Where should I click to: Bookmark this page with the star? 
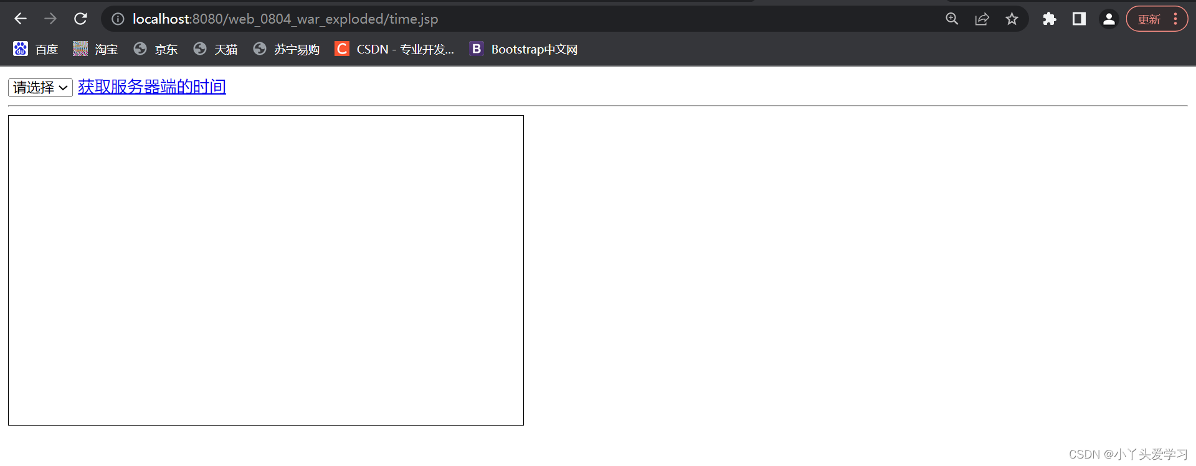coord(1012,19)
